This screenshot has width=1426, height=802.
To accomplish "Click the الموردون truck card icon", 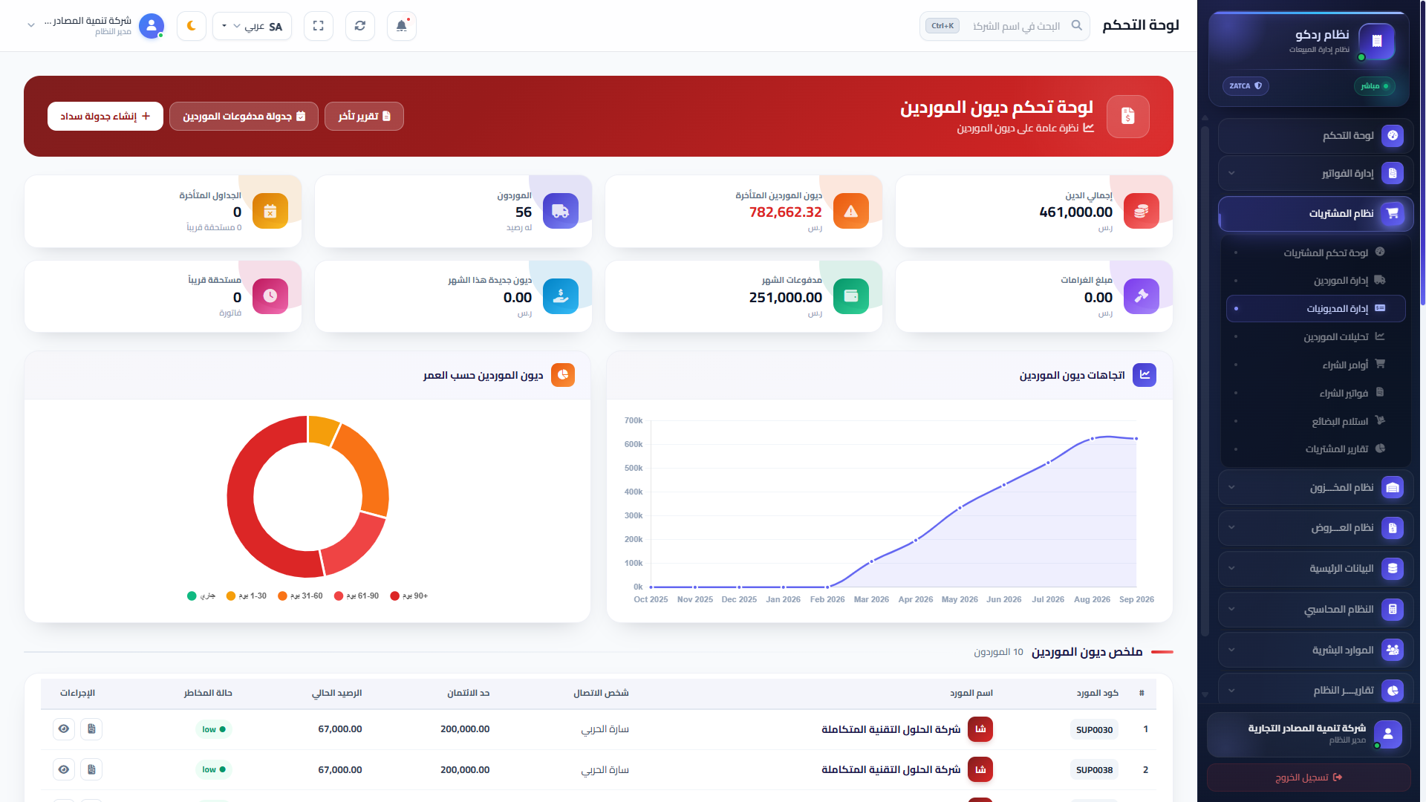I will tap(561, 211).
